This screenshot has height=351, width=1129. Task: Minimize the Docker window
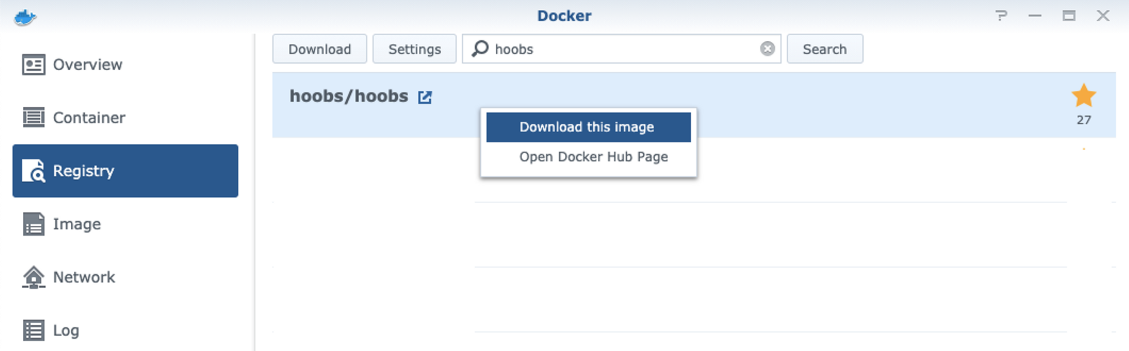pos(1035,16)
